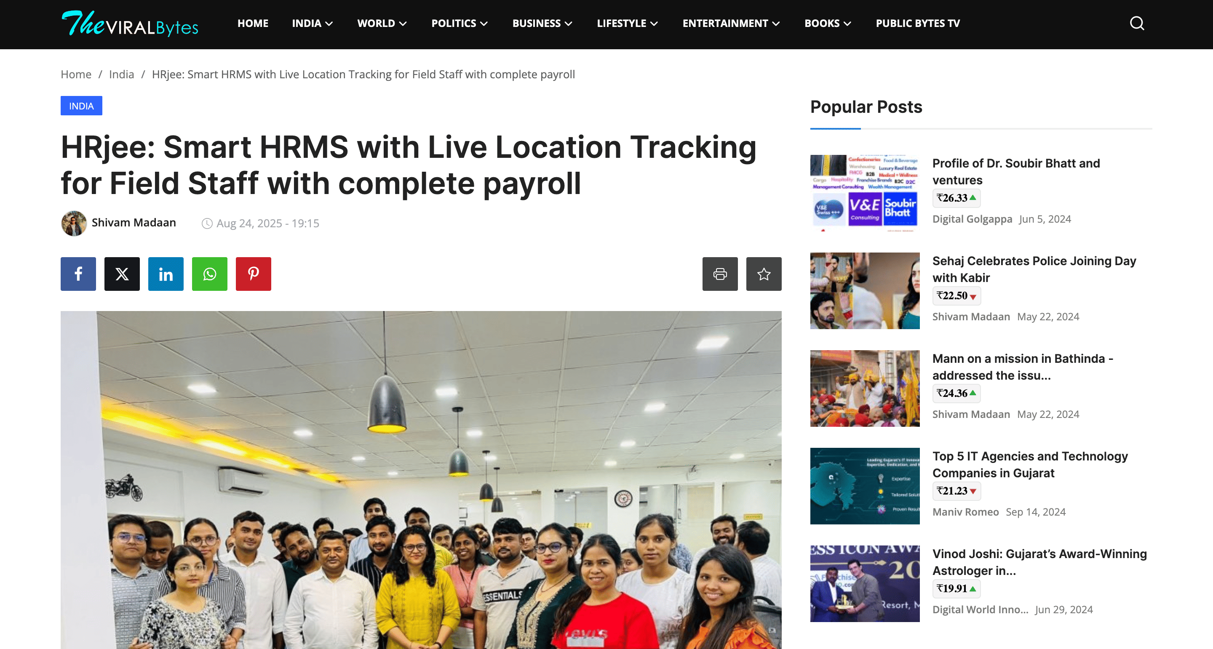Open the site search icon

tap(1137, 23)
